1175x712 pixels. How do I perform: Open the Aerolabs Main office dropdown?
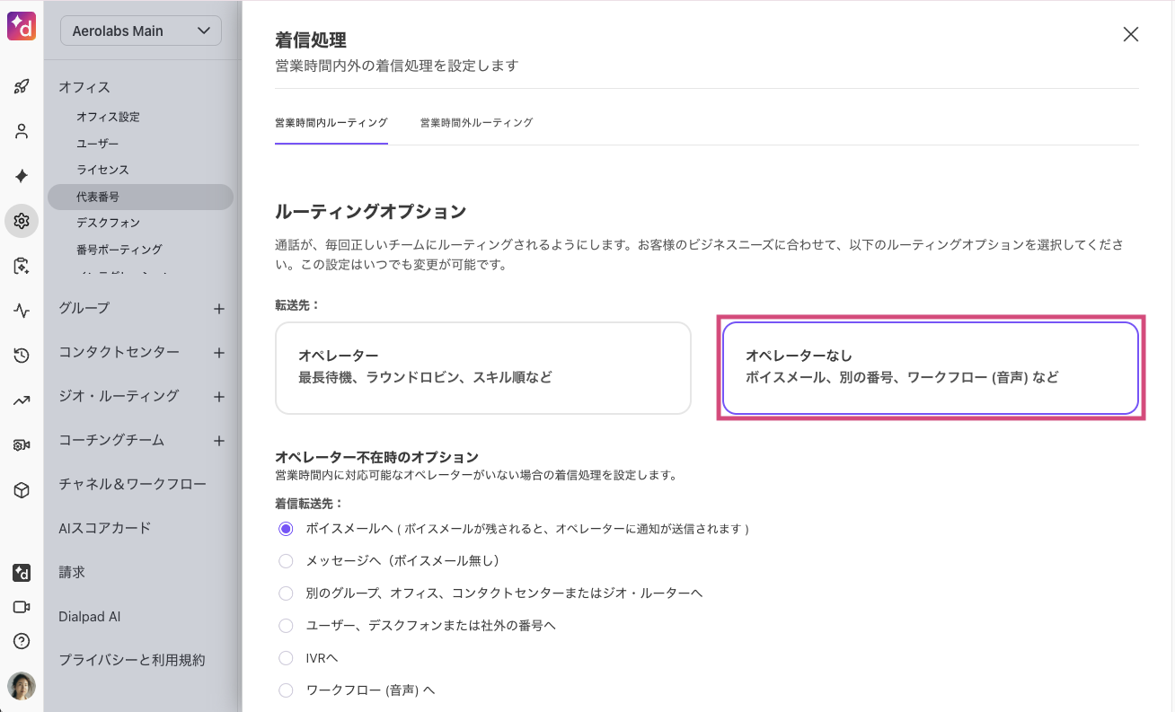click(x=141, y=31)
